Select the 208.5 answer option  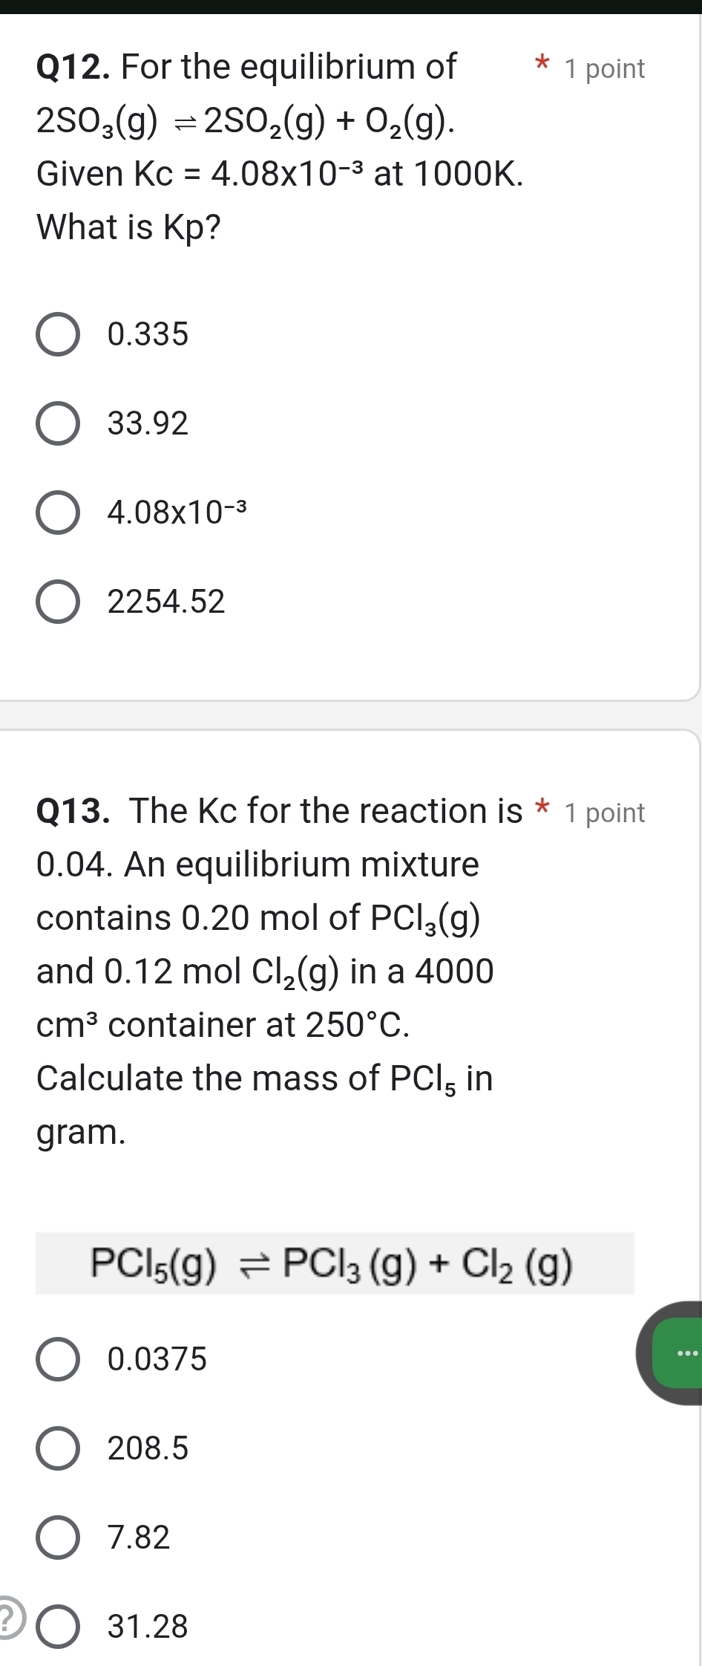click(58, 1448)
